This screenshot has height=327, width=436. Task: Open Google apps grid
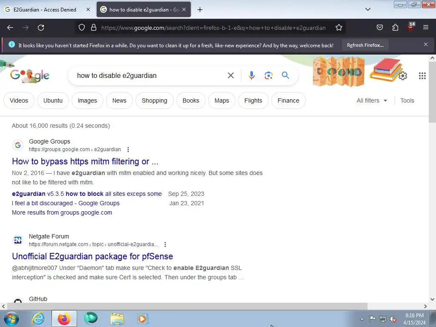[422, 76]
